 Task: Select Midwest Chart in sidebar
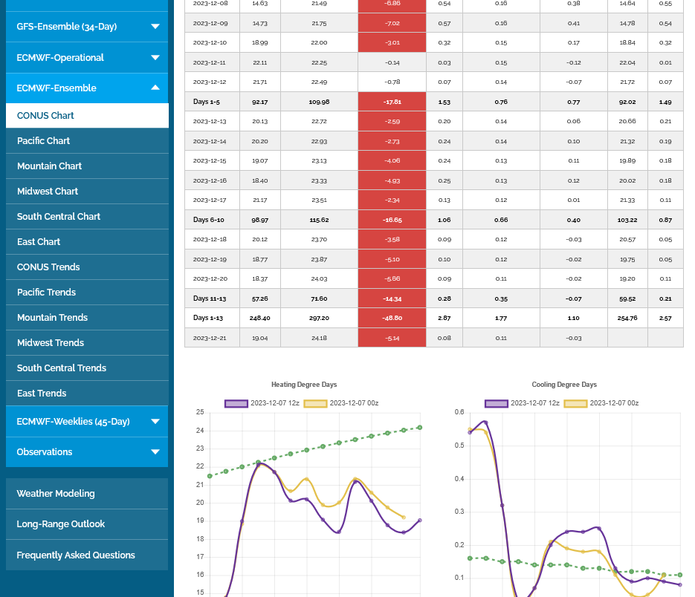click(x=48, y=192)
